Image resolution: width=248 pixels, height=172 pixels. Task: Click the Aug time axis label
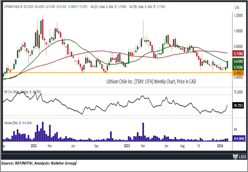[183, 146]
